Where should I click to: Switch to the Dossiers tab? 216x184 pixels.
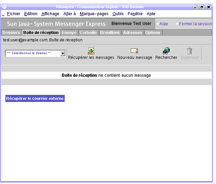point(11,33)
